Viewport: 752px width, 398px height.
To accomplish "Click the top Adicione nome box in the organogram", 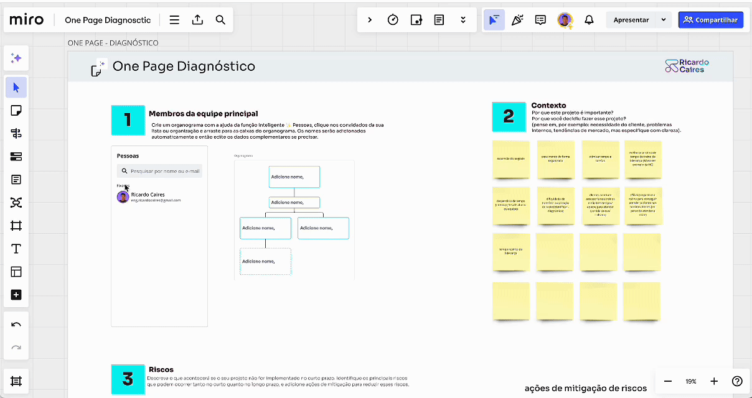I will pos(294,177).
